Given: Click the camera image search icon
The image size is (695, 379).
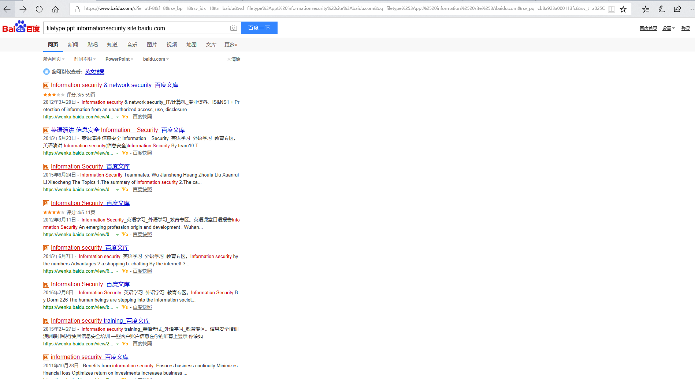Looking at the screenshot, I should point(233,28).
